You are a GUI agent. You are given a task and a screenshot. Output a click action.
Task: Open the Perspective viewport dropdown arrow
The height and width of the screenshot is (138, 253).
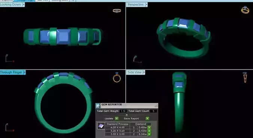pos(146,4)
